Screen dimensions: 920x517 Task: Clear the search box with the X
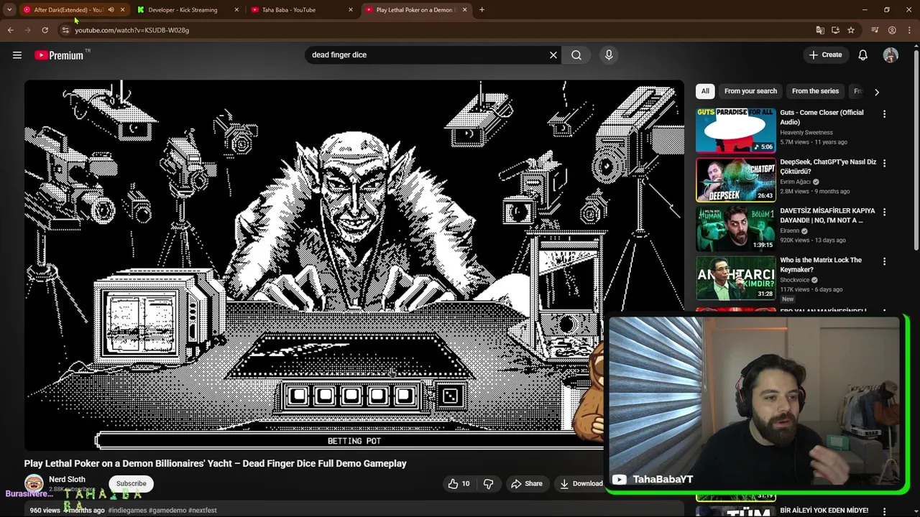(x=553, y=55)
